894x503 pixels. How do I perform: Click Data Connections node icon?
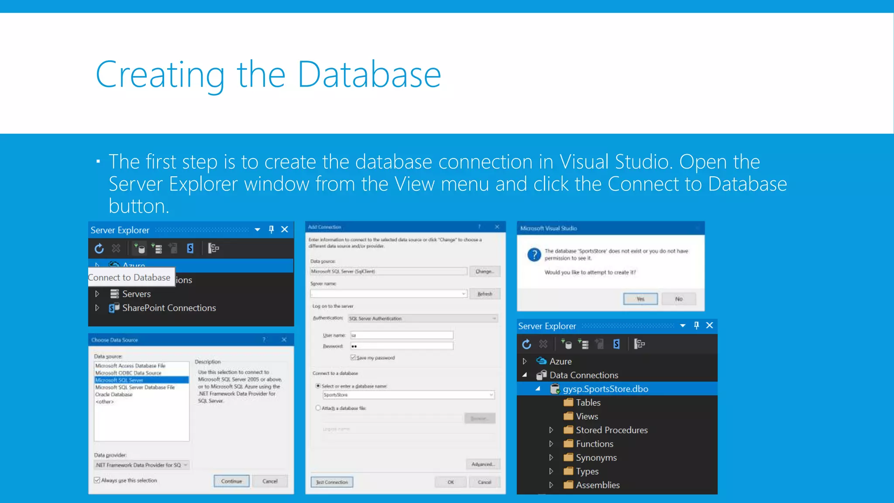point(541,375)
